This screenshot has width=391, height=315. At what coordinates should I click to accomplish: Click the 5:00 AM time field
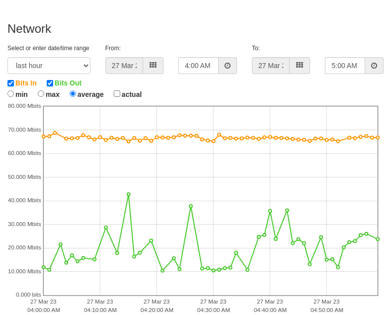345,66
